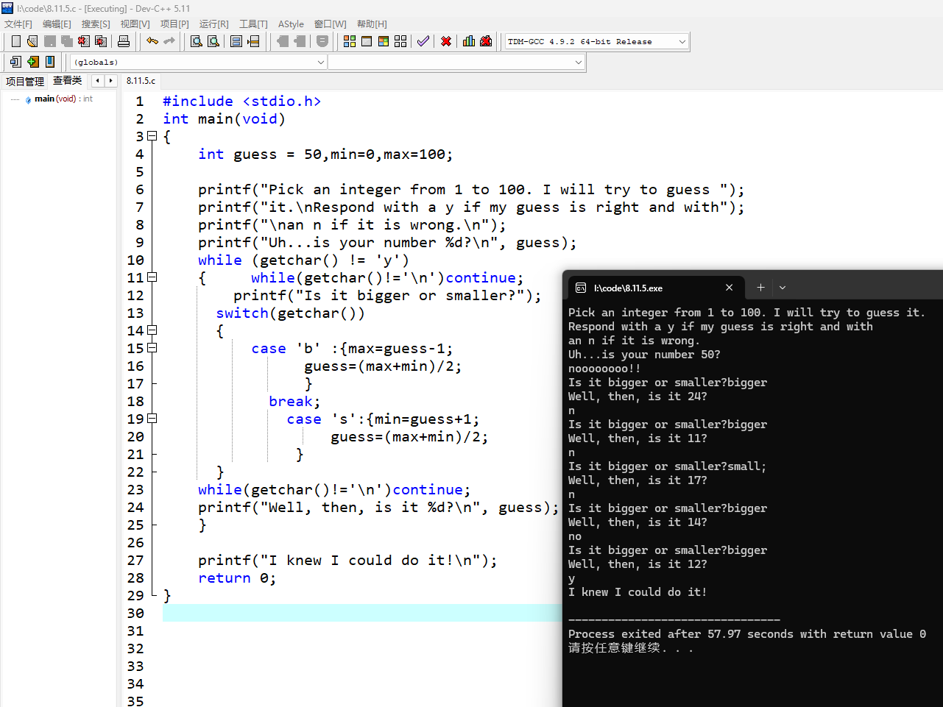This screenshot has width=943, height=707.
Task: Click 'Uh...is your number 50?' console line
Action: click(644, 355)
